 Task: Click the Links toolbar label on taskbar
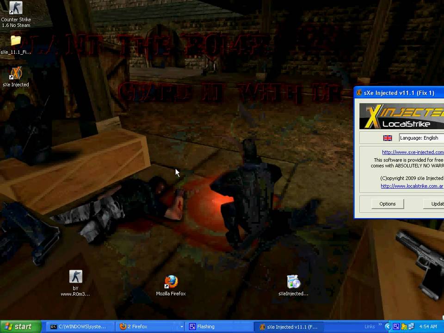coord(370,327)
